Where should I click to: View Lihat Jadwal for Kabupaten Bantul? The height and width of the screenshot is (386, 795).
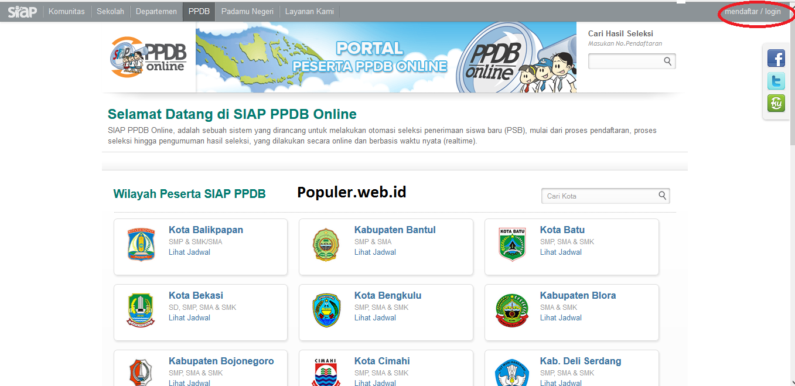tap(375, 252)
